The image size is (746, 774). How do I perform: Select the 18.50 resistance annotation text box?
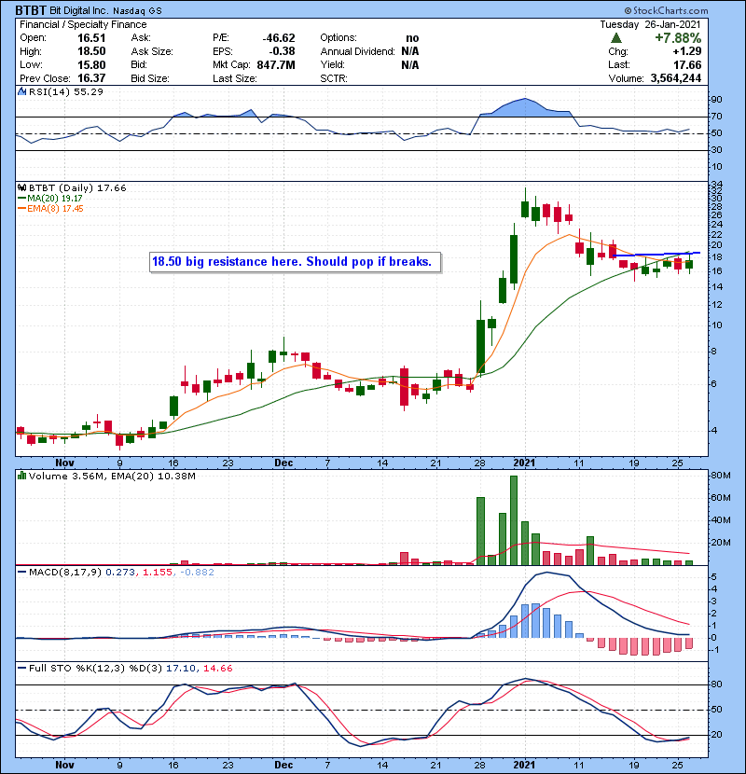pyautogui.click(x=292, y=262)
